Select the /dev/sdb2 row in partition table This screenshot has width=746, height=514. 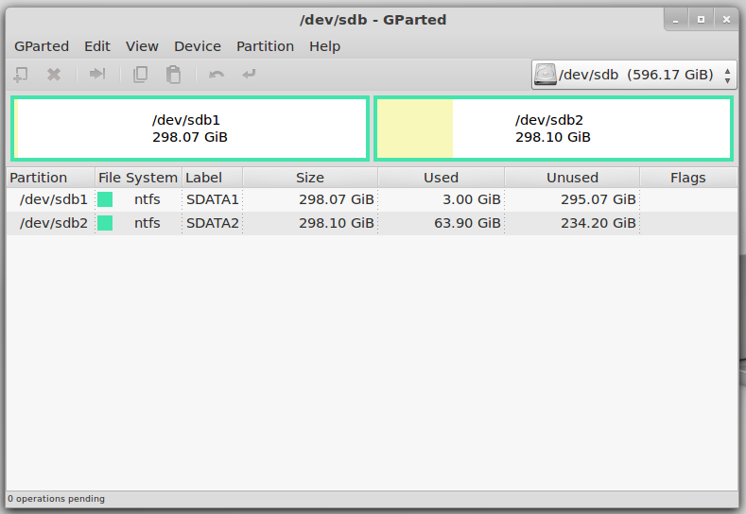click(284, 223)
